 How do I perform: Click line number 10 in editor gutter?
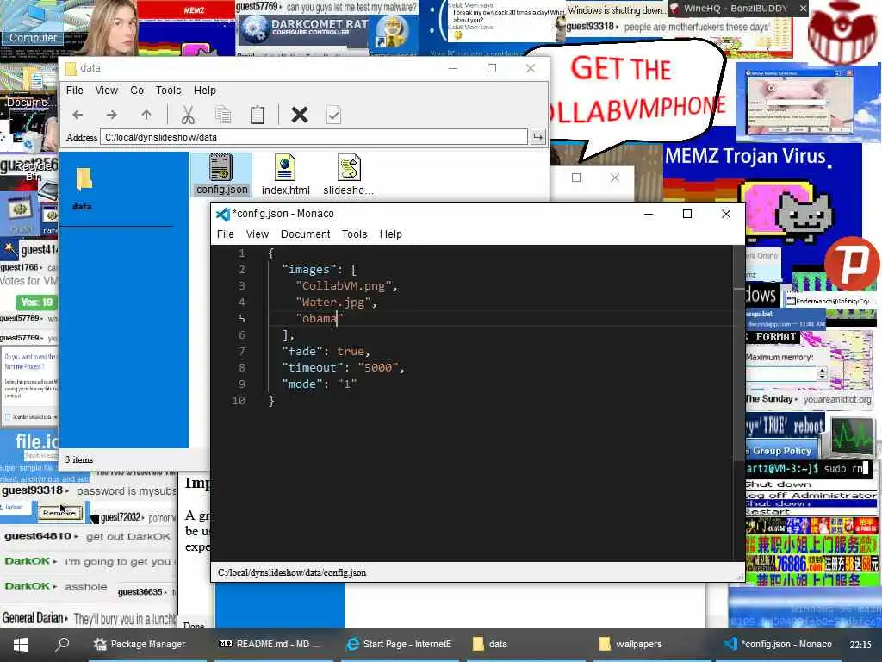tap(239, 400)
